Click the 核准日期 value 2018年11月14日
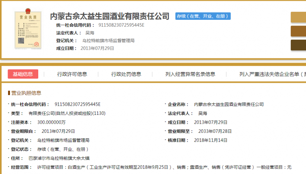Image resolution: width=306 pixels, height=174 pixels. tap(211, 140)
